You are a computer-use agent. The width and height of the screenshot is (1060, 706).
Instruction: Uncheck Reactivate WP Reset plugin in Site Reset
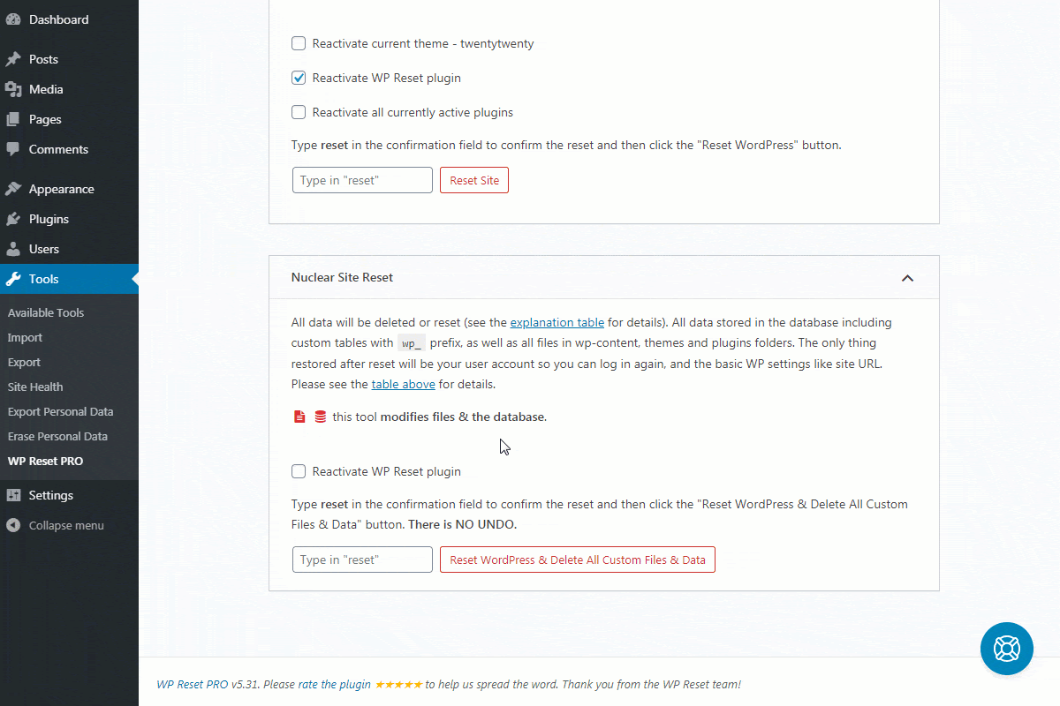pyautogui.click(x=299, y=78)
